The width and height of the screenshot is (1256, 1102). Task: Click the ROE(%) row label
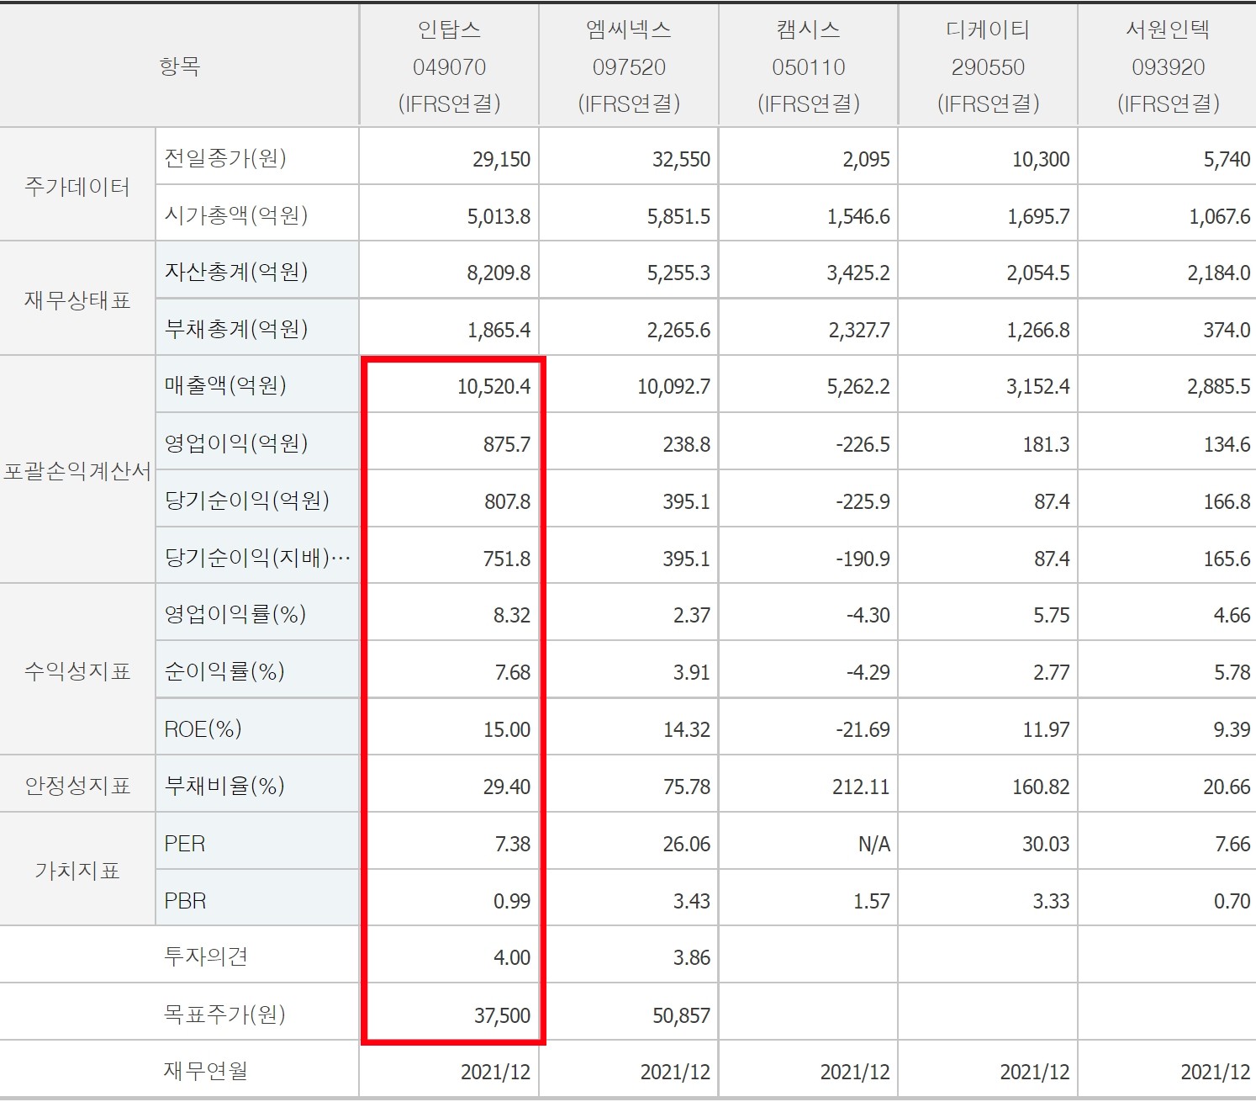(x=203, y=728)
